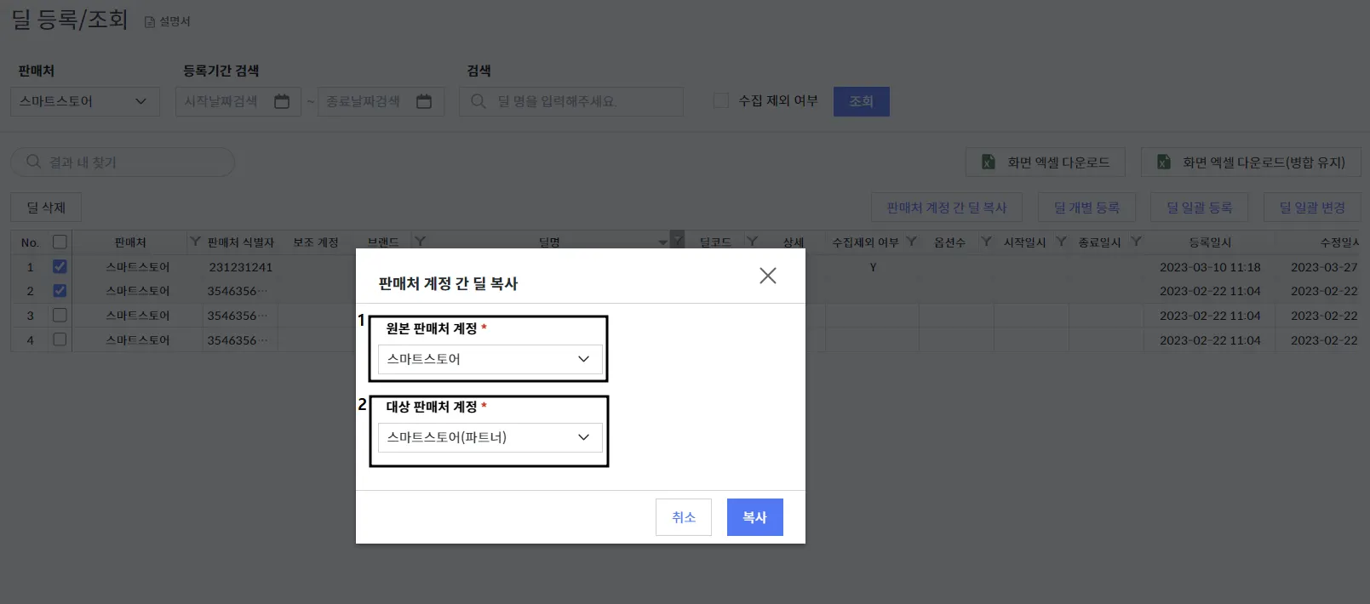Screen dimensions: 1370x604
Task: Click the filter icon next to 시작일시 column
Action: tap(1061, 242)
